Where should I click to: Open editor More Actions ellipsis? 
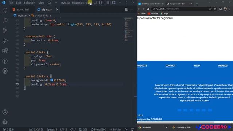coord(132,9)
